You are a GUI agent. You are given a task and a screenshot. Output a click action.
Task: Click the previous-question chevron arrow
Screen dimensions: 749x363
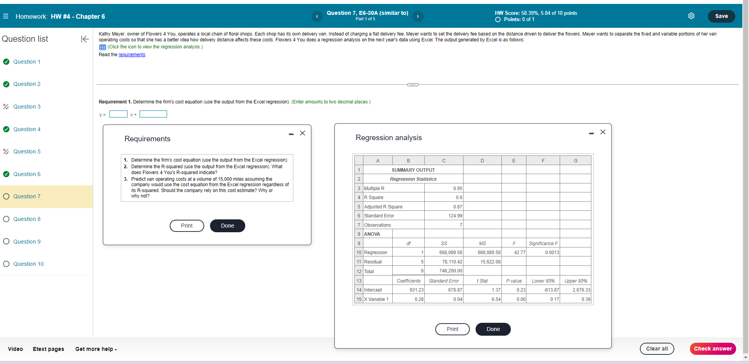click(x=317, y=16)
